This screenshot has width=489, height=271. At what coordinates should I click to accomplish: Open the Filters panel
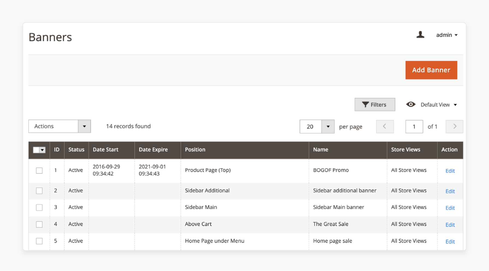[x=375, y=105]
